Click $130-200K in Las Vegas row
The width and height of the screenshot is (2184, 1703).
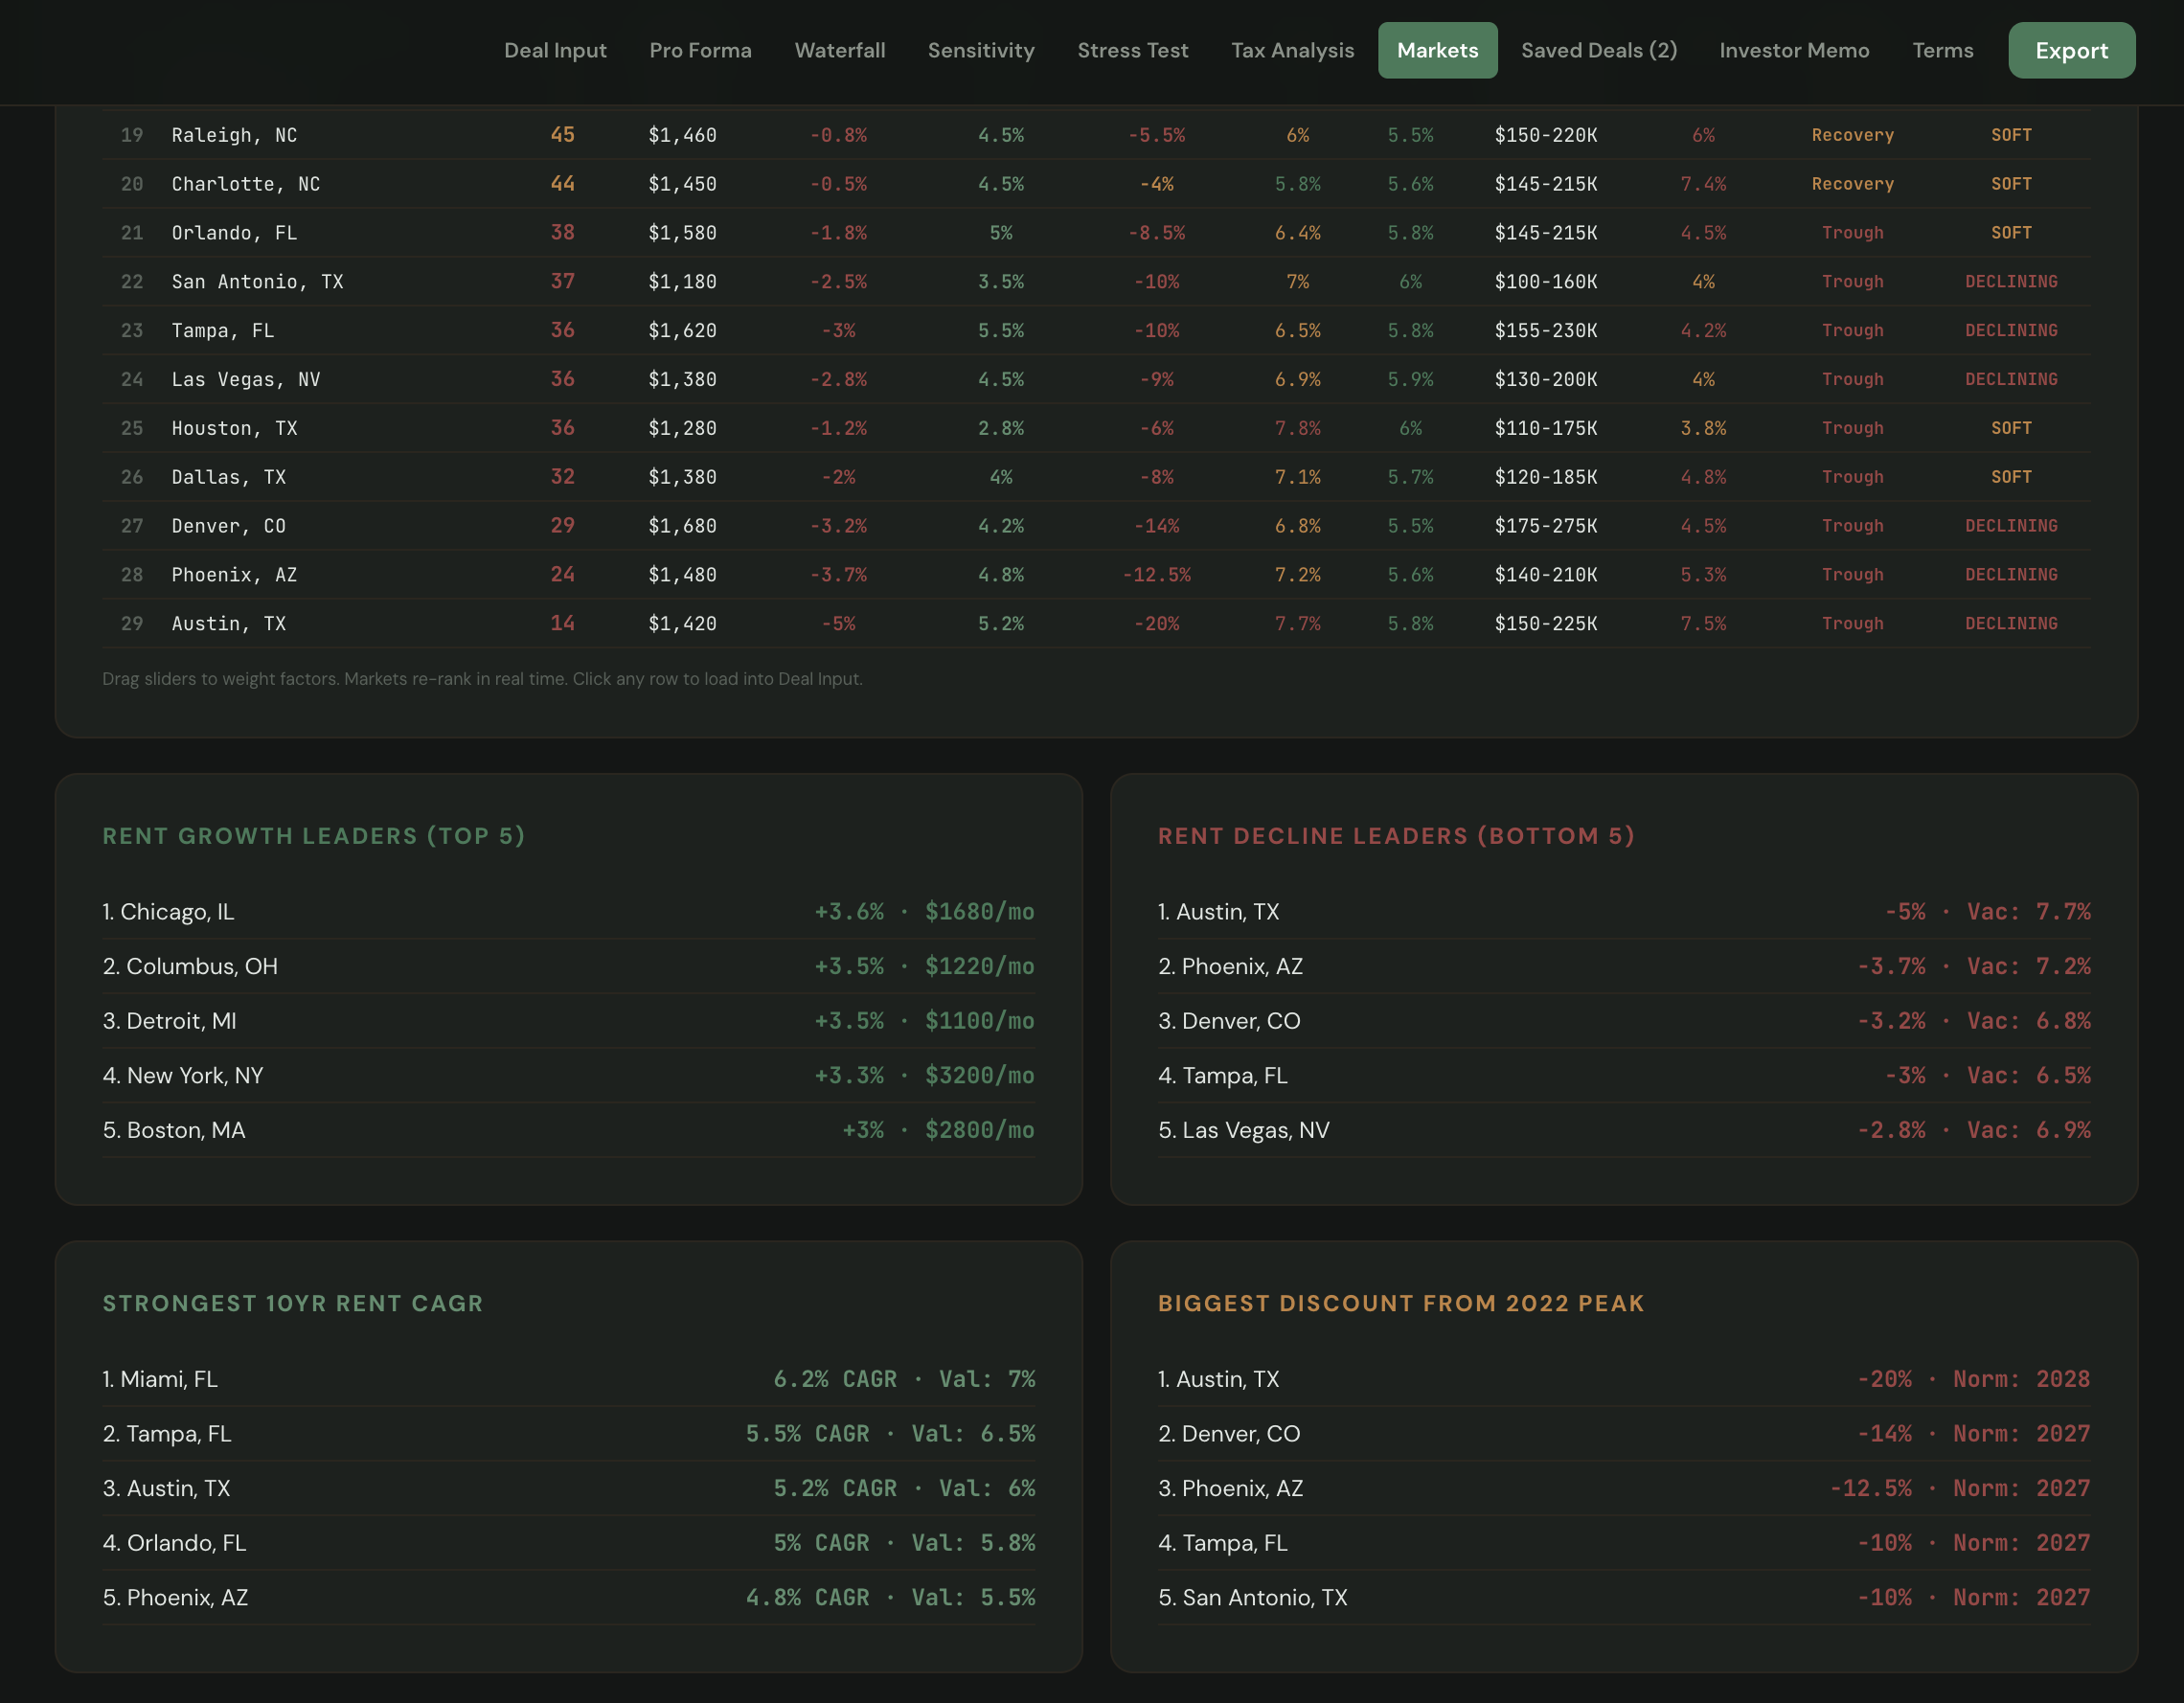[1545, 380]
